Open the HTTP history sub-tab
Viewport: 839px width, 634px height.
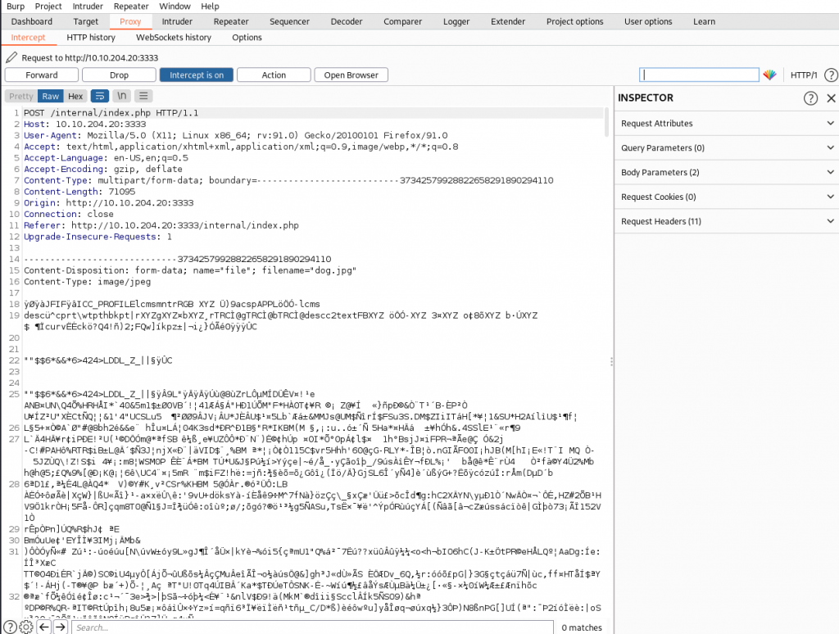point(91,38)
